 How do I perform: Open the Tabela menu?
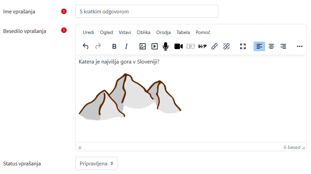183,32
